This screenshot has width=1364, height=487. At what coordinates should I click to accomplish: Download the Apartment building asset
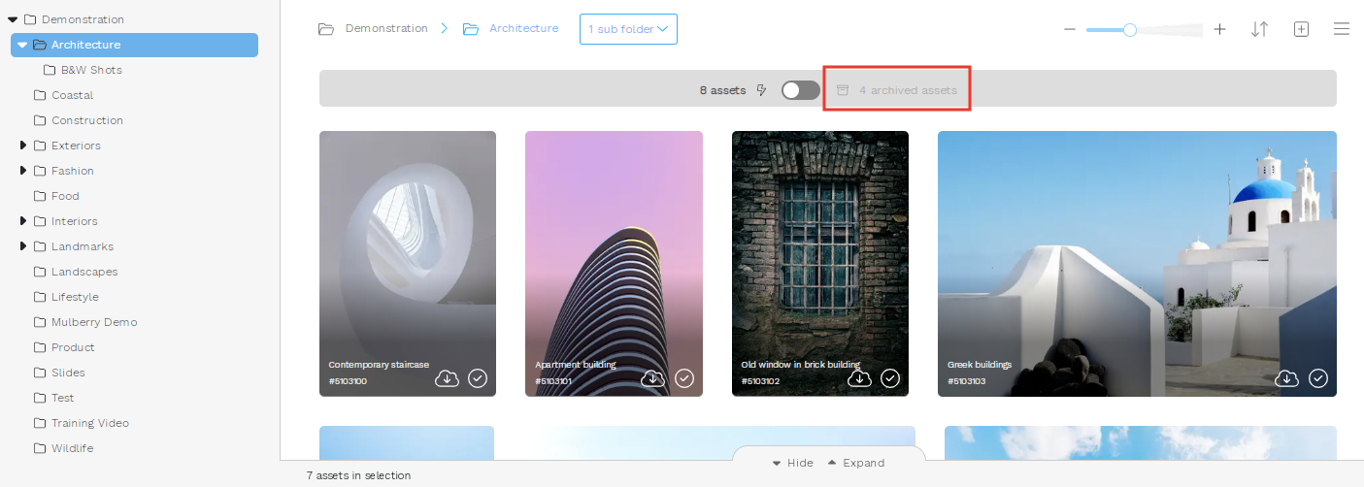click(653, 378)
